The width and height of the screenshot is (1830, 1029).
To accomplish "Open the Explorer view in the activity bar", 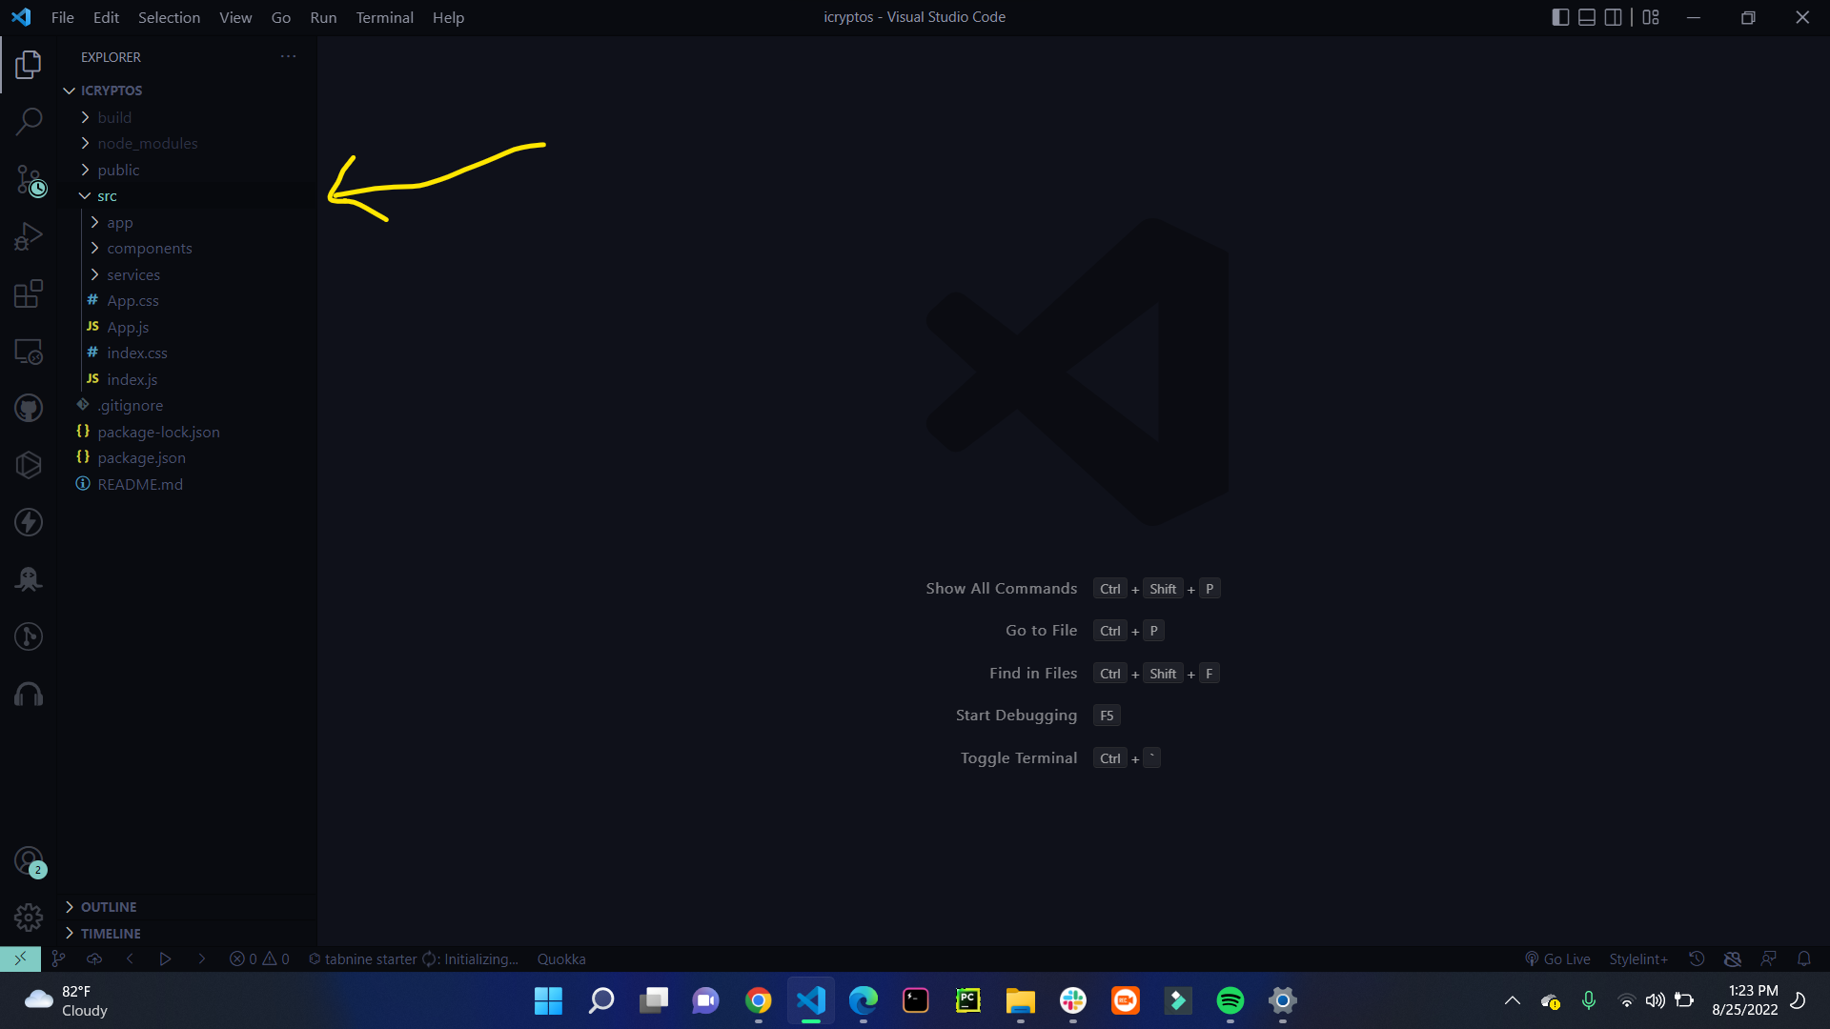I will (x=29, y=65).
